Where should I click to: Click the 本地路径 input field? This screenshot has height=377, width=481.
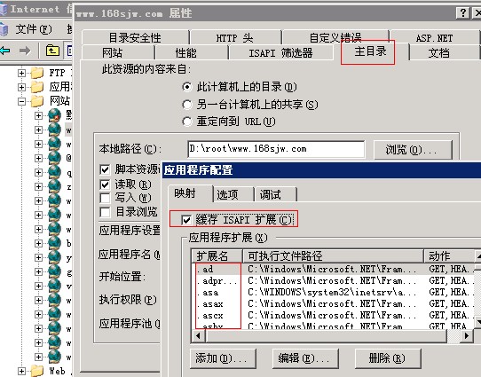coord(276,149)
